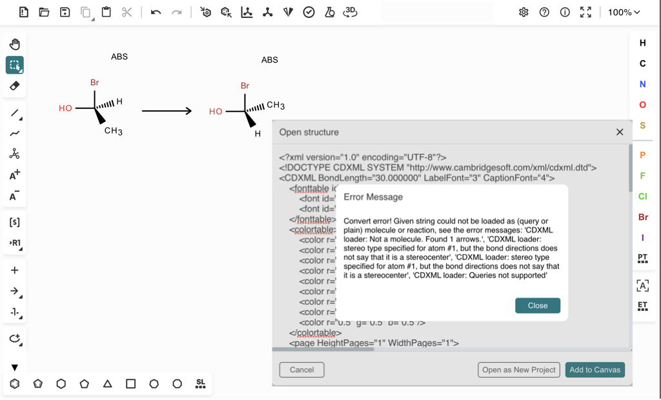Click the Check structure icon

(x=309, y=12)
